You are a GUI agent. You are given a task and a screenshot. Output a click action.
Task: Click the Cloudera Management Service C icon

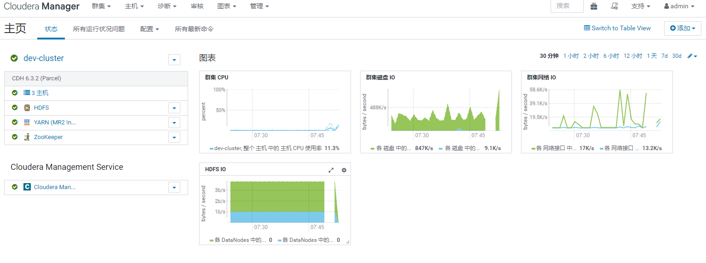pyautogui.click(x=27, y=187)
